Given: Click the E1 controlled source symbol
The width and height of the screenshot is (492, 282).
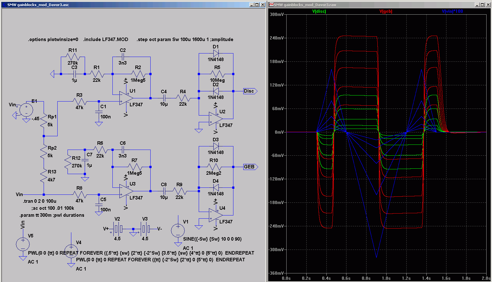Looking at the screenshot, I should (x=26, y=110).
